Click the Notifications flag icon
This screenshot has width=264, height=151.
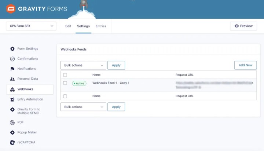click(12, 69)
